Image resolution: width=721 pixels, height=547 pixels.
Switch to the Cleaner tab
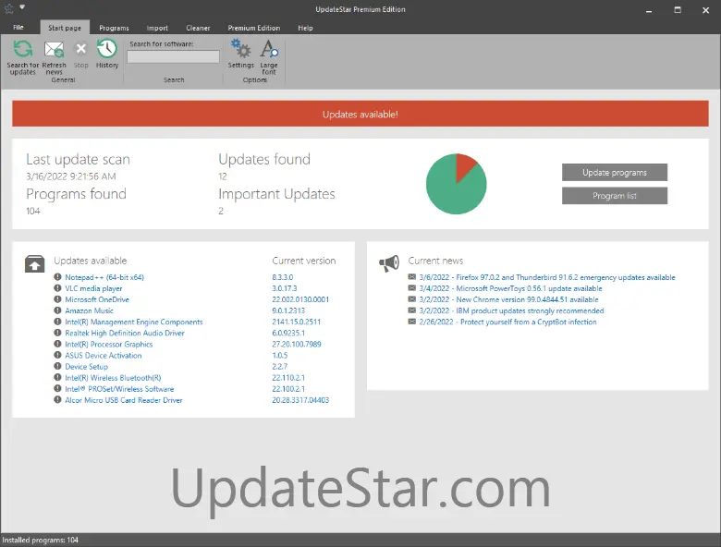[x=198, y=28]
